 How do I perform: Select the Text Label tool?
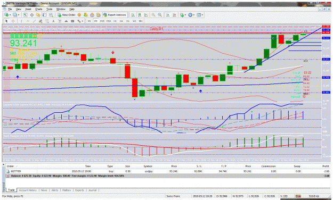pyautogui.click(x=60, y=21)
